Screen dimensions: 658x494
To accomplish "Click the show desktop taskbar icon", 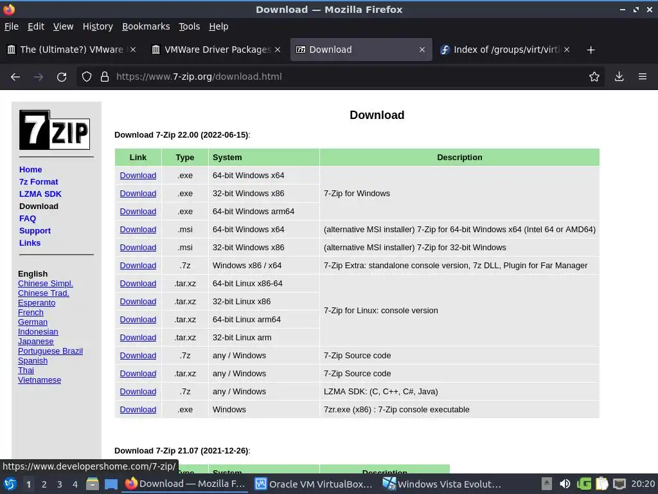I will click(x=111, y=484).
